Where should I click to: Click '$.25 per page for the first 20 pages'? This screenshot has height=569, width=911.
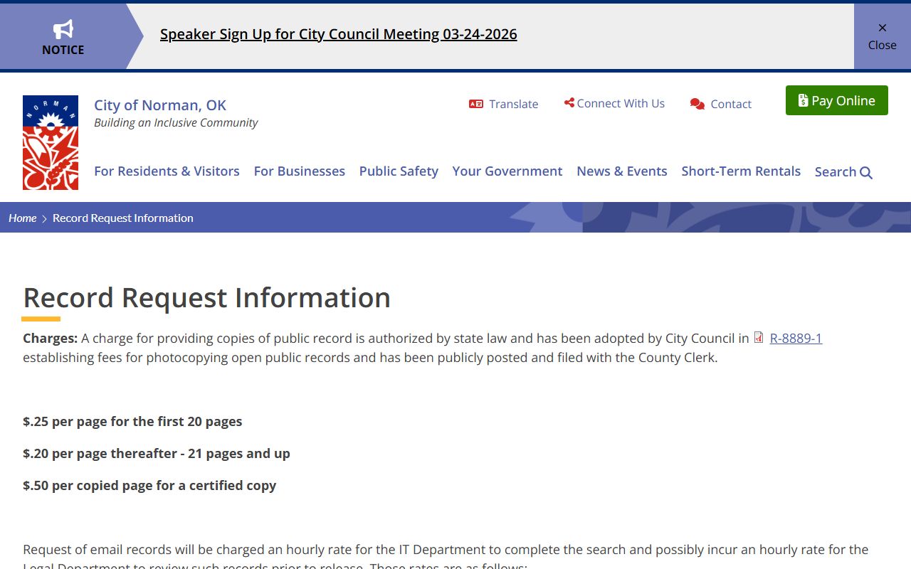tap(132, 422)
